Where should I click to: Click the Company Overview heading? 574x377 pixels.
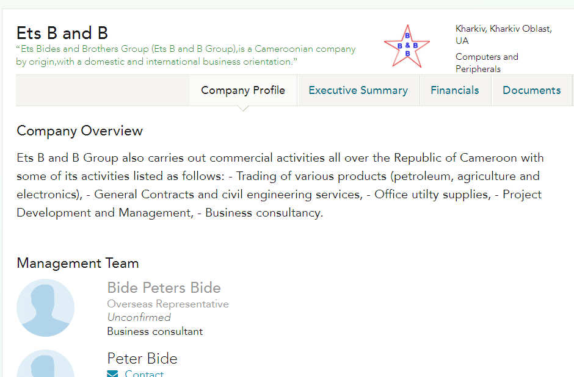click(x=79, y=131)
